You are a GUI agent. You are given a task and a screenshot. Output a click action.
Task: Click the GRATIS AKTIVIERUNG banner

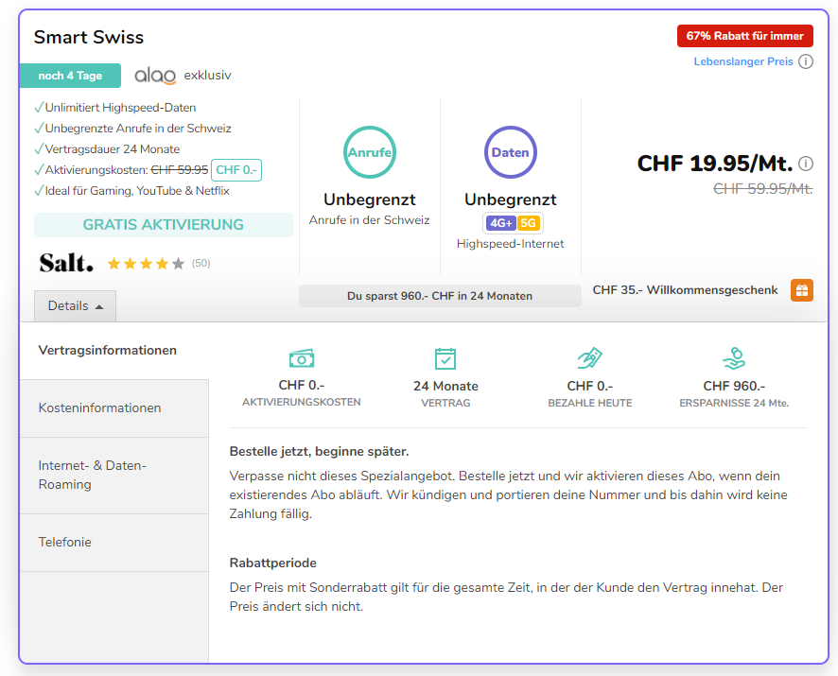pyautogui.click(x=164, y=225)
